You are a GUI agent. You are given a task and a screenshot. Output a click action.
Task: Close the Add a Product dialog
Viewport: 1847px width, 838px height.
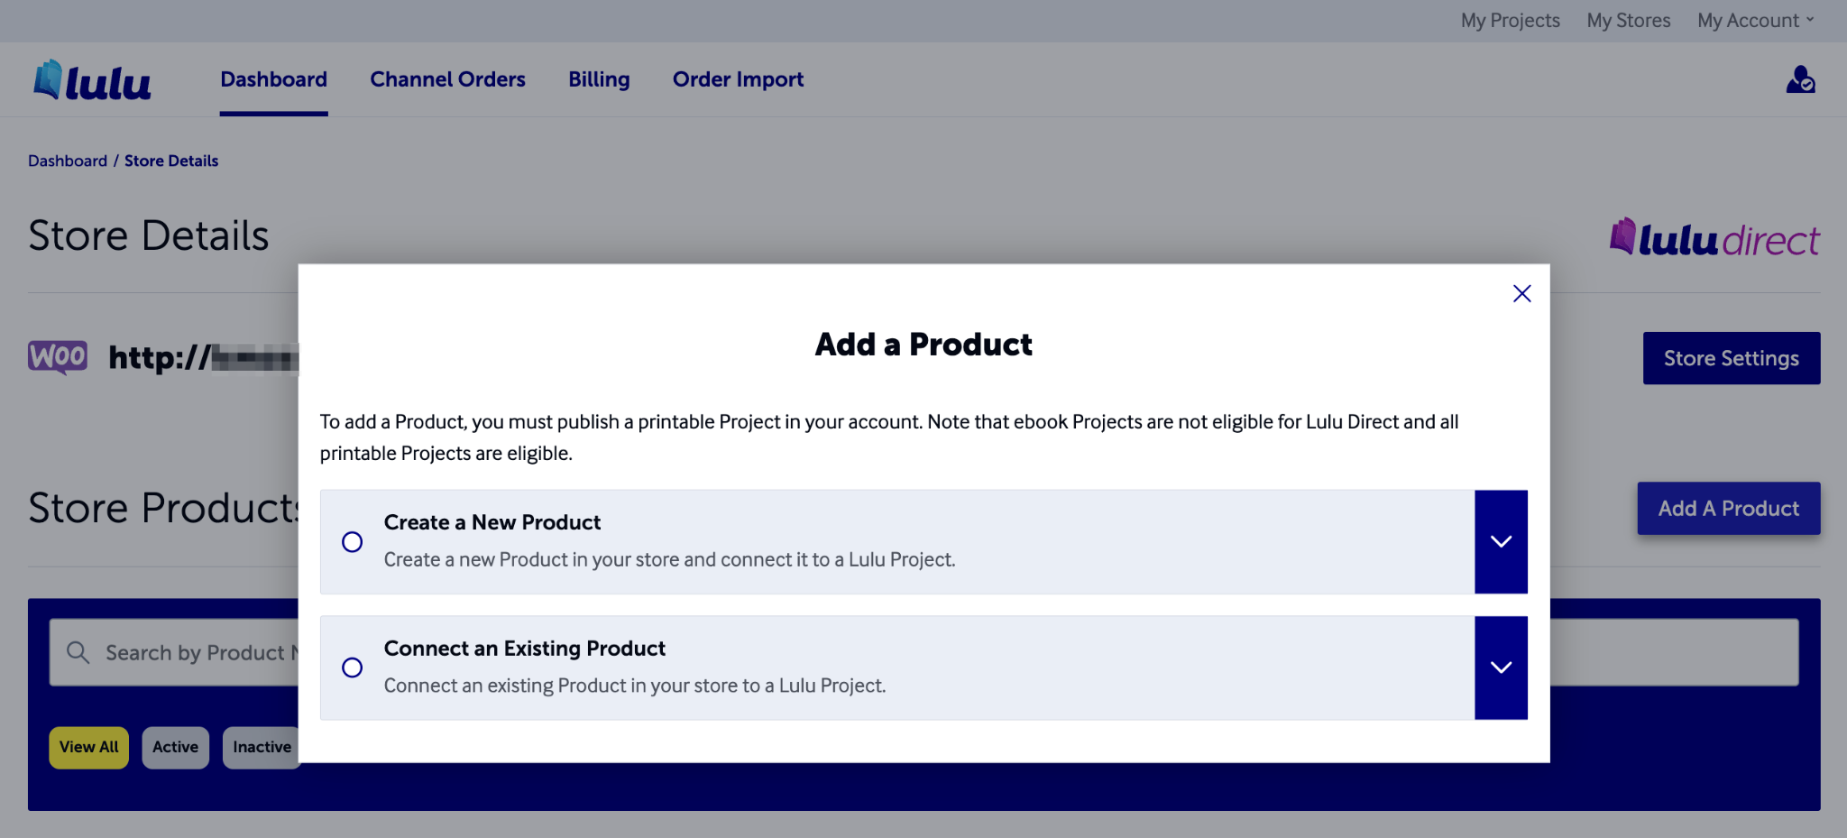point(1521,293)
